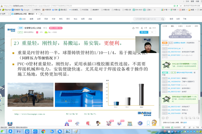Click the 举报 report icon above the video
Screen dimensions: 202x134
134,28
